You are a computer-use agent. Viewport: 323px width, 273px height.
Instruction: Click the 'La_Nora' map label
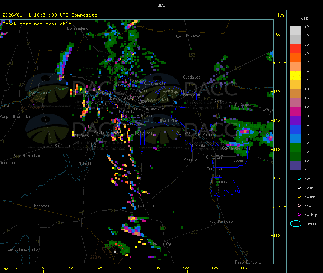(x=143, y=91)
